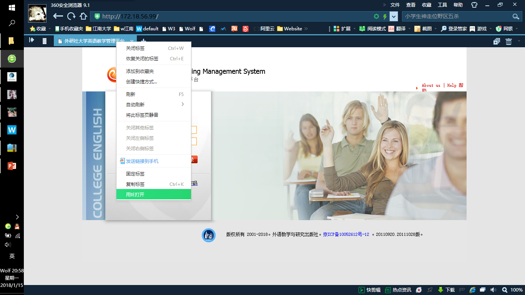Open the skin changer T-shirt icon

pyautogui.click(x=474, y=5)
